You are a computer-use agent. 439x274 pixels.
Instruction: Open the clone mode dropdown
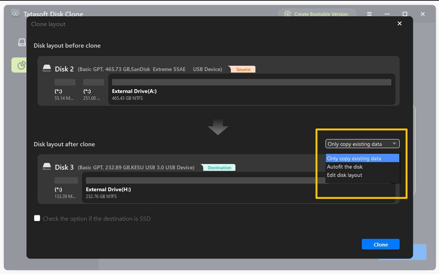point(362,144)
